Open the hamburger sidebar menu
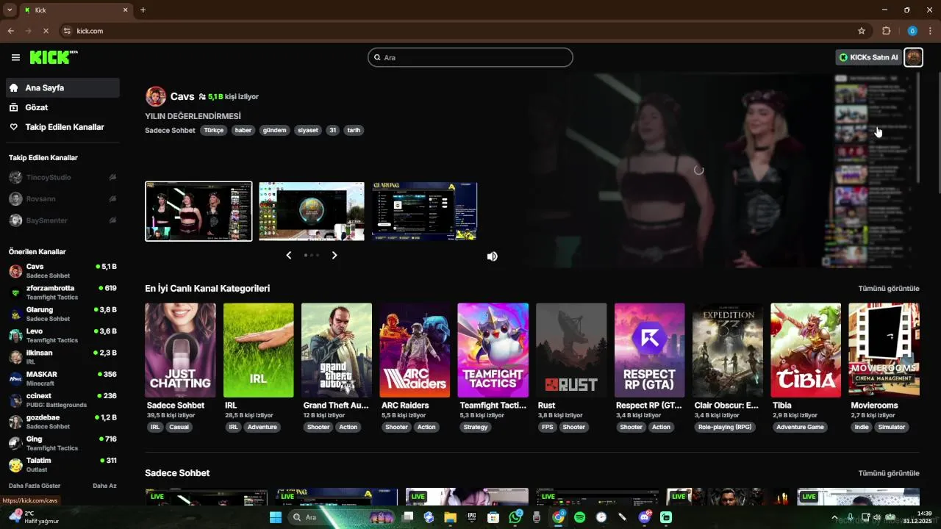Viewport: 941px width, 529px height. [x=15, y=57]
